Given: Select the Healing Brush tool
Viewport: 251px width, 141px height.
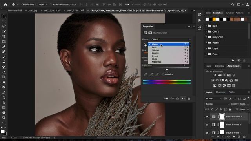Looking at the screenshot, I should point(4,51).
